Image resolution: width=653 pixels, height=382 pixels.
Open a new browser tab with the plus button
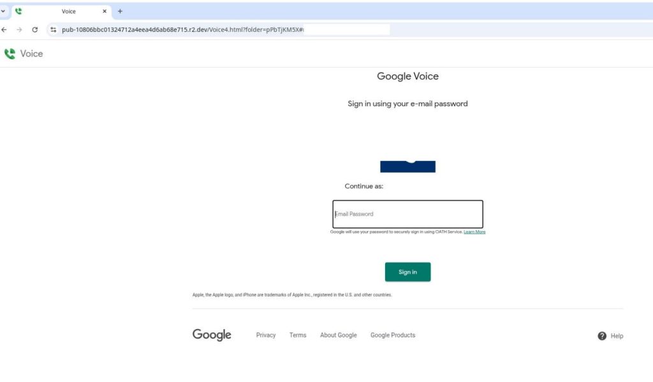point(121,11)
